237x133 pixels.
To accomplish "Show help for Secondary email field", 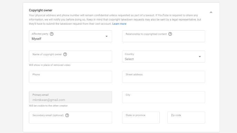I will [x=67, y=115].
